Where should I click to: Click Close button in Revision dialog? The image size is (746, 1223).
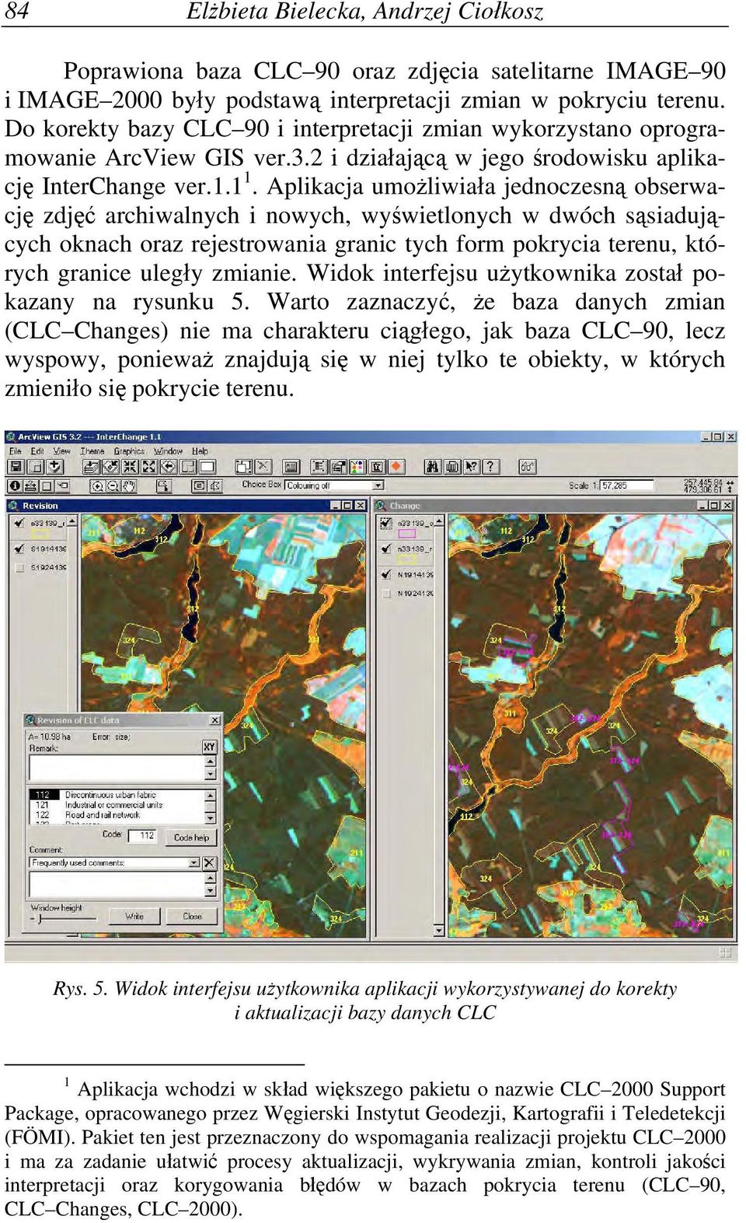[192, 916]
